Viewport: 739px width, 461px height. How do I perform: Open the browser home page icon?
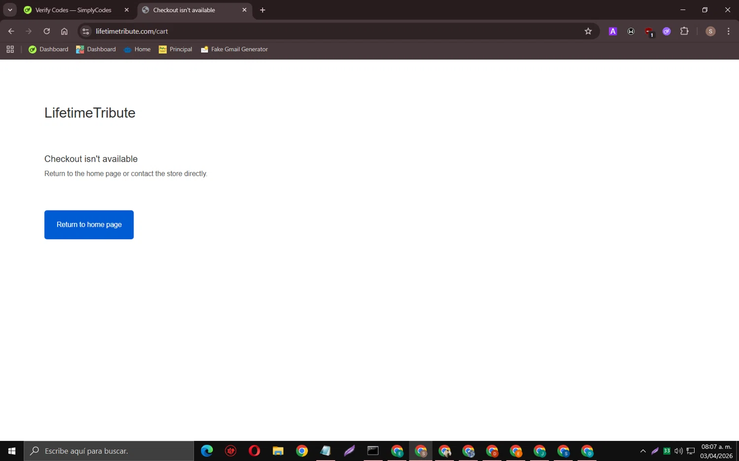64,31
